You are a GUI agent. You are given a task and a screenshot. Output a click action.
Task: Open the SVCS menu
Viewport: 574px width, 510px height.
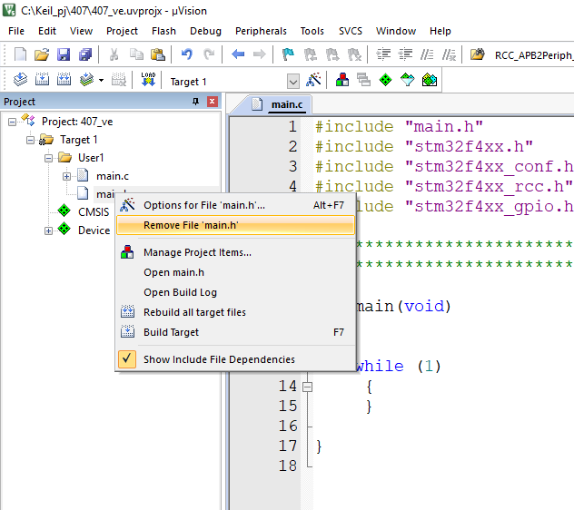tap(351, 31)
